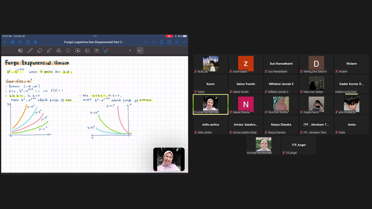The height and width of the screenshot is (209, 372).
Task: Select the Lasso tool
Action: click(68, 51)
